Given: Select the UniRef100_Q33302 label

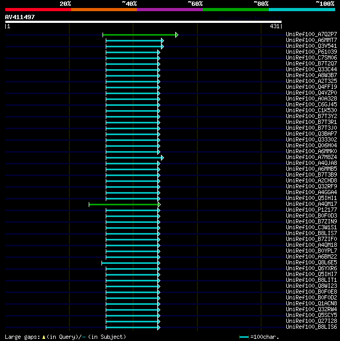Looking at the screenshot, I should (311, 139).
